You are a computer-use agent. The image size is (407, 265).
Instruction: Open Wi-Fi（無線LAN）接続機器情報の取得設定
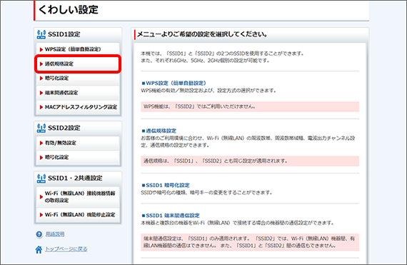78,196
